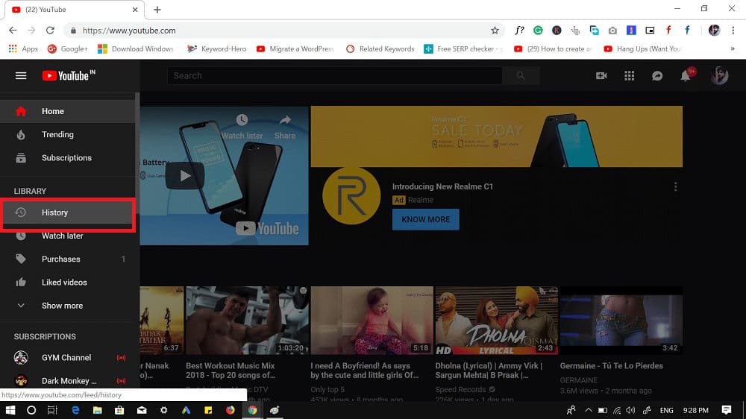The height and width of the screenshot is (419, 746).
Task: Open Dholna Lyrical video thumbnail
Action: tap(497, 320)
